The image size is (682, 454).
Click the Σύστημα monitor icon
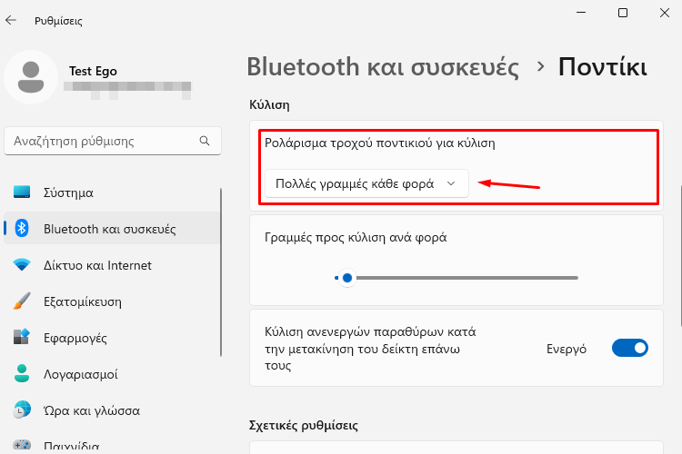[22, 192]
